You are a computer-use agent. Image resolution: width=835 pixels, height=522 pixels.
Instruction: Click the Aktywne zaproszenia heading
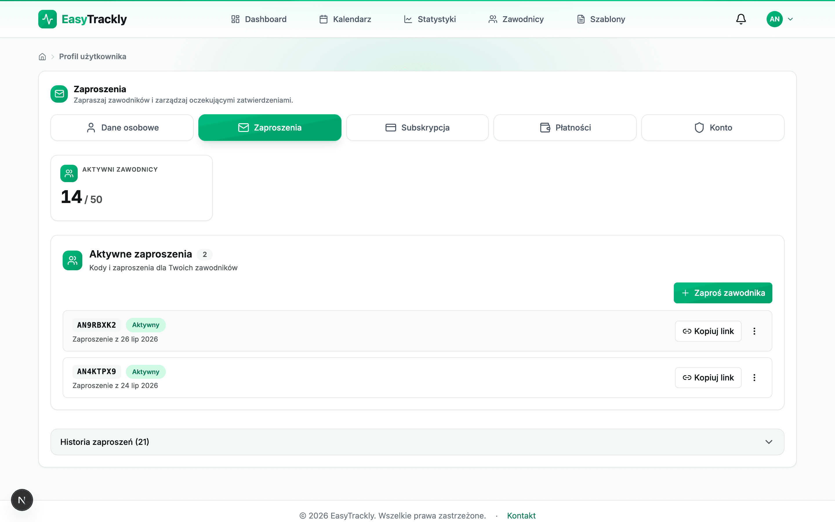(140, 254)
